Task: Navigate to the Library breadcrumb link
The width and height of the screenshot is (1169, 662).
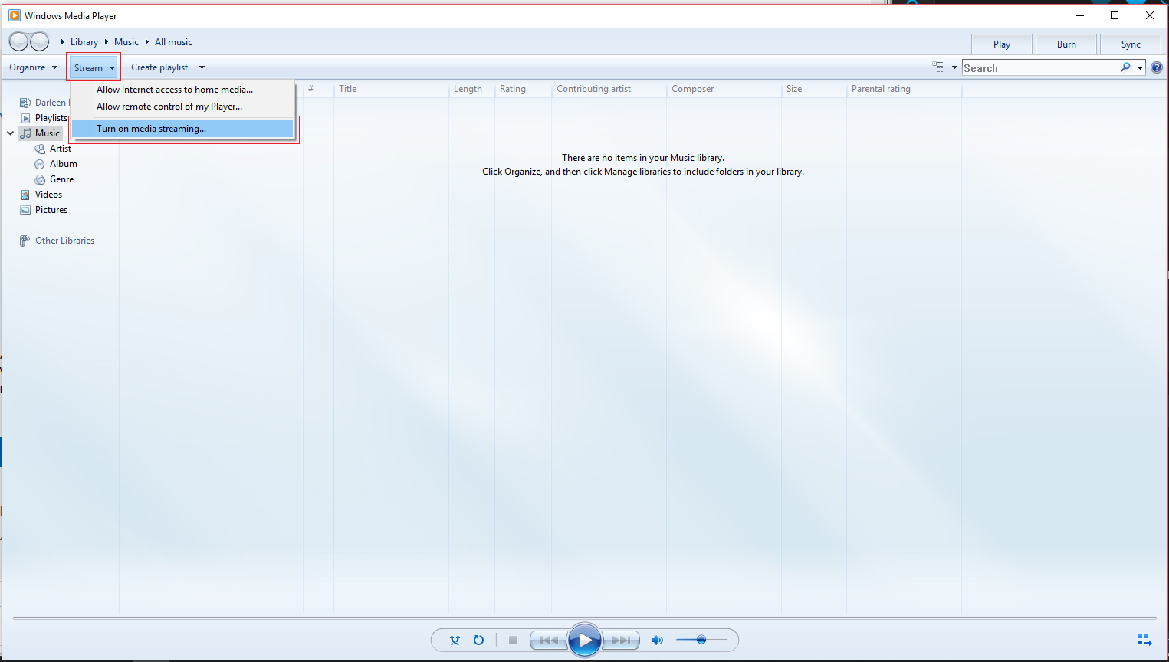Action: tap(84, 41)
